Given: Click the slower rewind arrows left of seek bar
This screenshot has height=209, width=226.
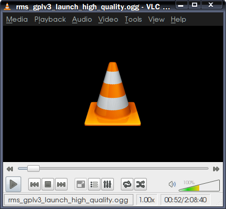Looking at the screenshot, I should [x=10, y=169].
